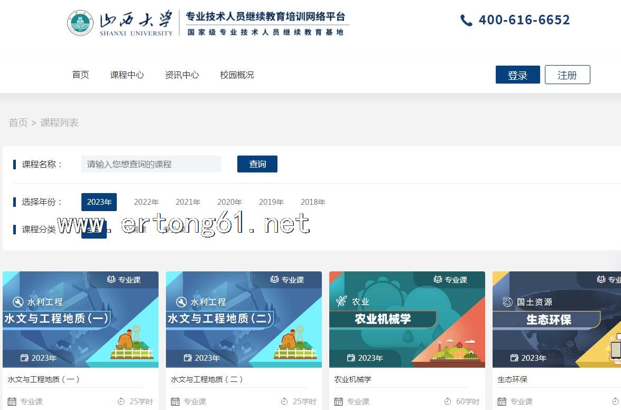Click clock icon beside 60学时

(x=448, y=402)
